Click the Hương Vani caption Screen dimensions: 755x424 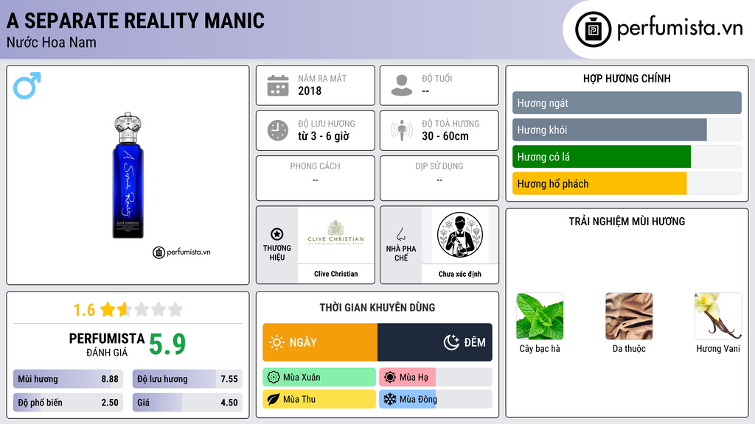point(718,348)
